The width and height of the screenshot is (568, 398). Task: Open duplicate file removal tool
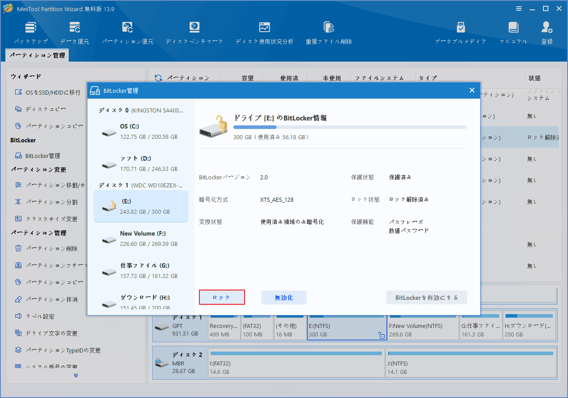click(329, 33)
